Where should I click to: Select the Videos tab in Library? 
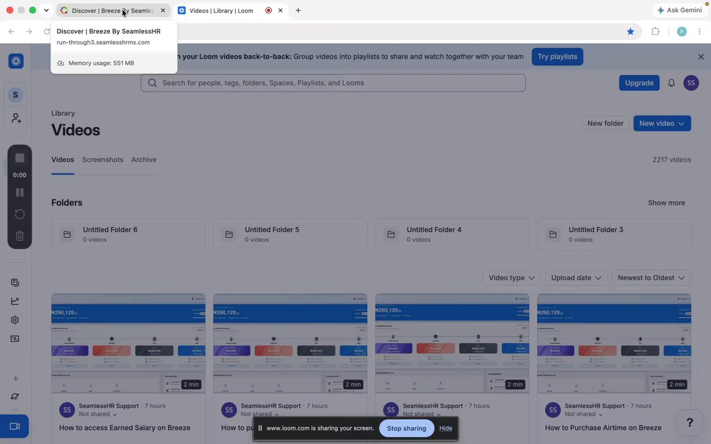click(x=62, y=160)
